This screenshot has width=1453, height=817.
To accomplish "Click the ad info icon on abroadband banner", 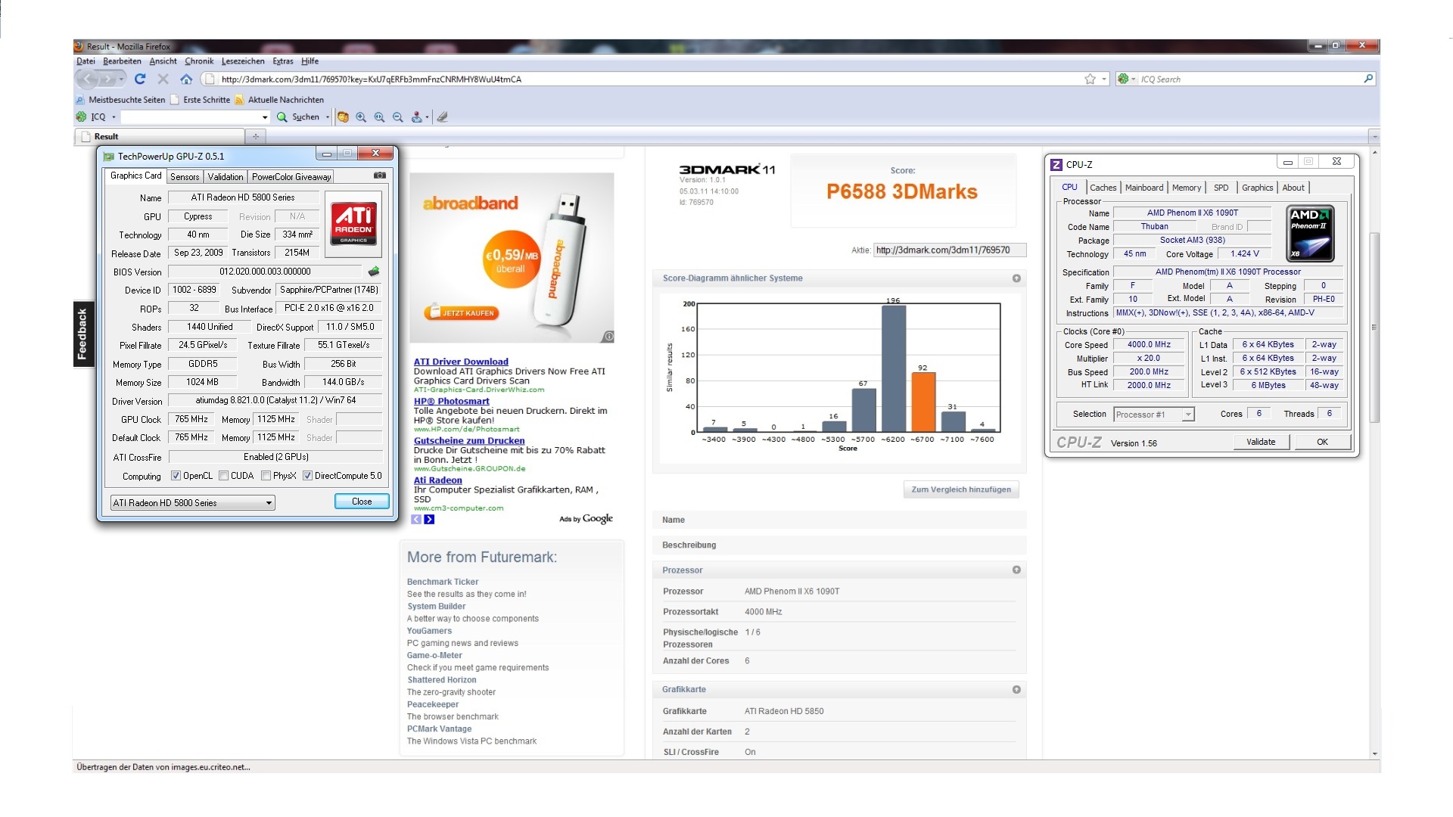I will pos(608,337).
